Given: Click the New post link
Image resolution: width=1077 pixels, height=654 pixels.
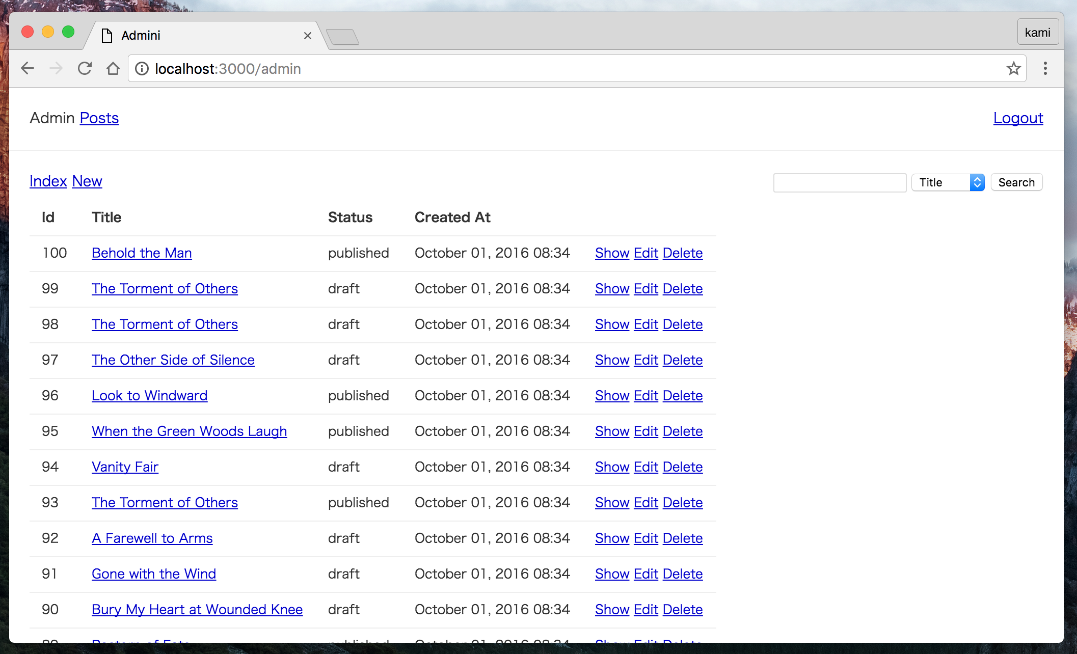Looking at the screenshot, I should coord(87,181).
